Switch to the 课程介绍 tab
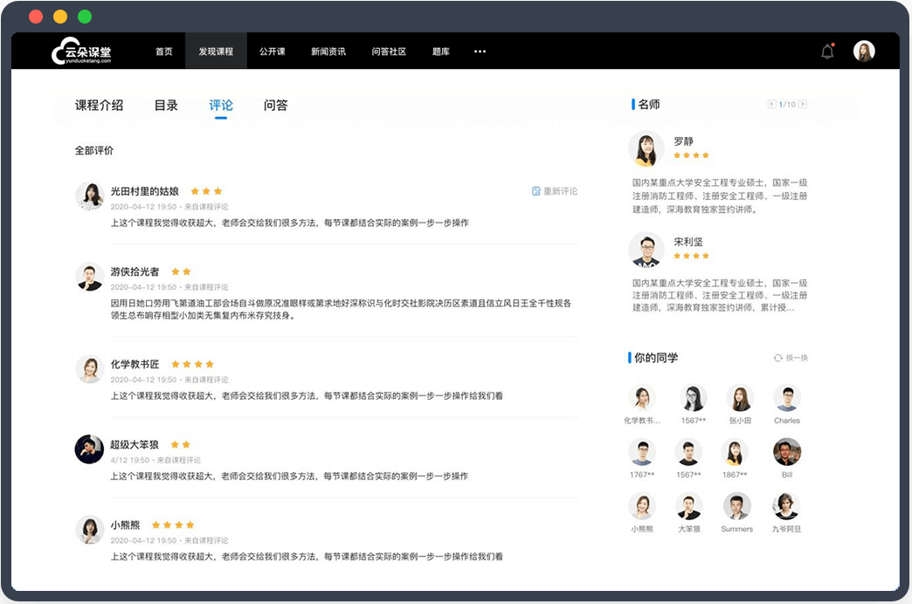The width and height of the screenshot is (912, 604). pyautogui.click(x=99, y=106)
